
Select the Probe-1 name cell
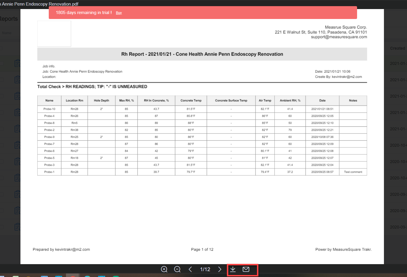tap(49, 172)
